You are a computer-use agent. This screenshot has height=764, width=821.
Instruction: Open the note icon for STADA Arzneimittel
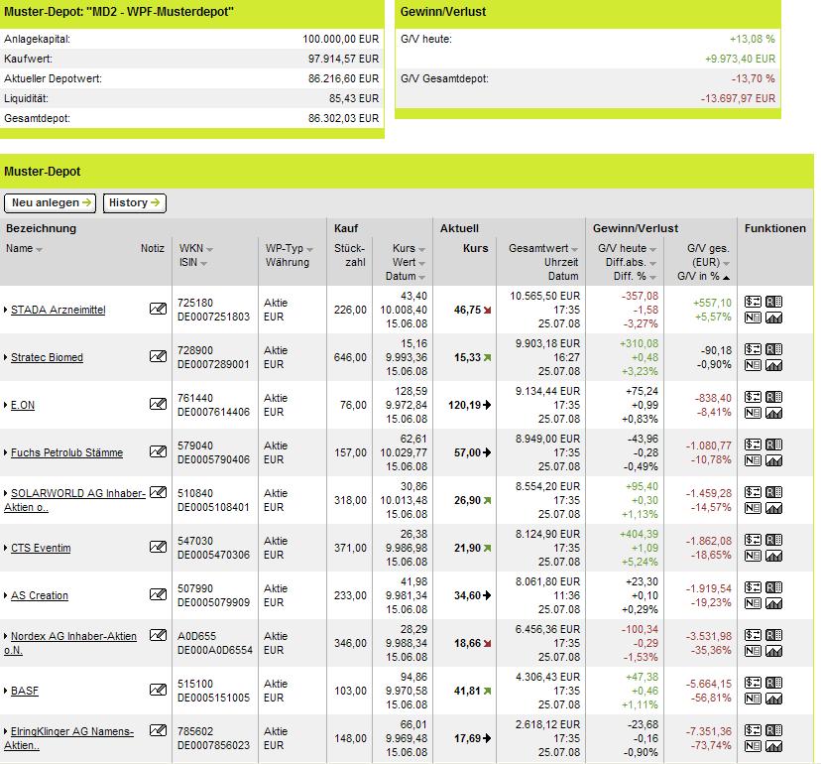tap(158, 309)
